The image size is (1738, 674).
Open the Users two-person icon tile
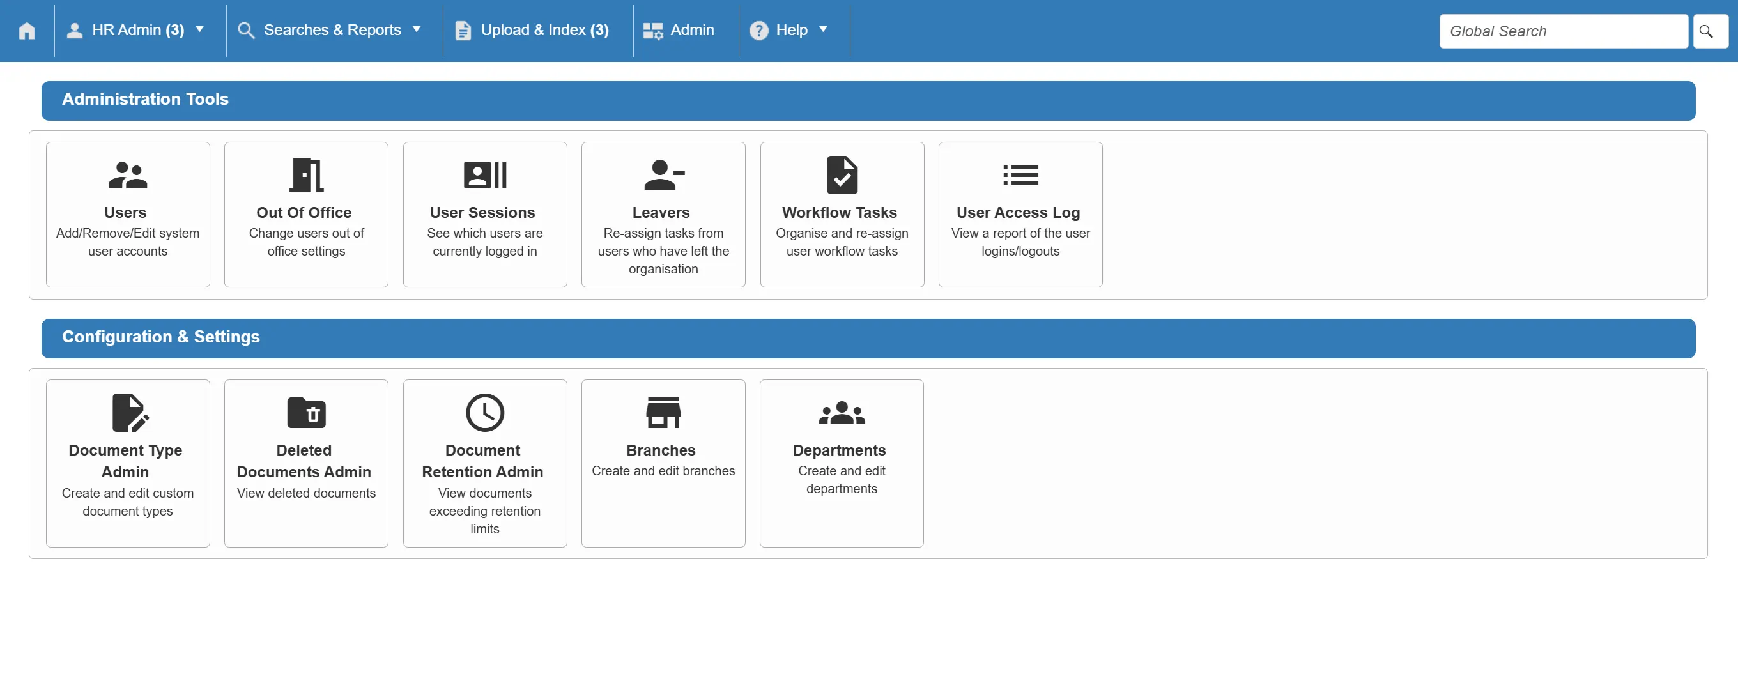128,176
